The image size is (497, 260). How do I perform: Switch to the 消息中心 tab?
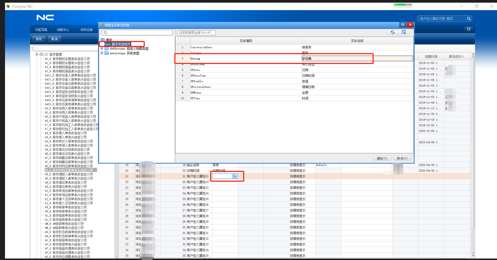pyautogui.click(x=63, y=30)
